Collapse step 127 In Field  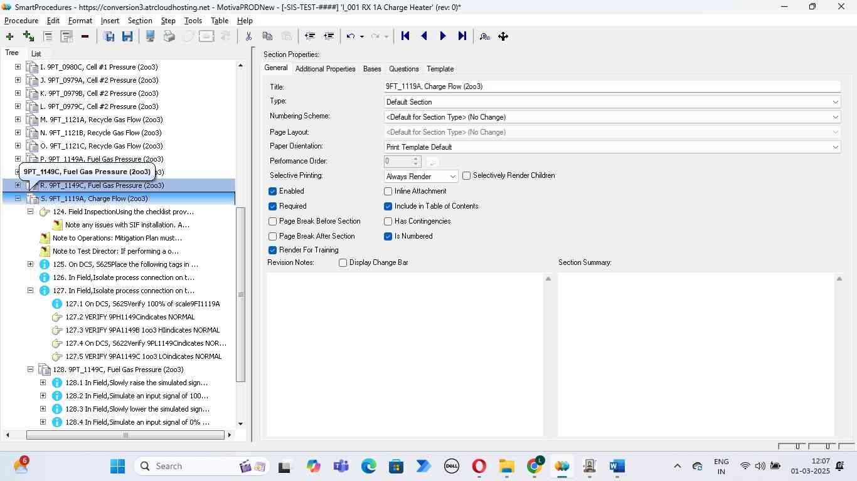click(30, 291)
